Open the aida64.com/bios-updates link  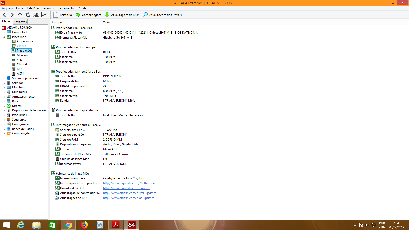pyautogui.click(x=129, y=198)
